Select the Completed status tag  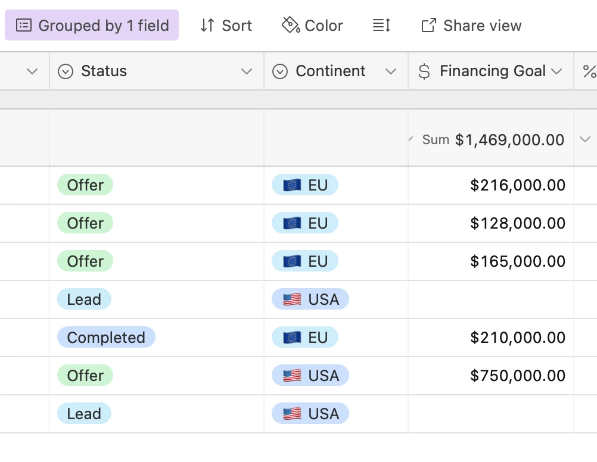(x=106, y=338)
